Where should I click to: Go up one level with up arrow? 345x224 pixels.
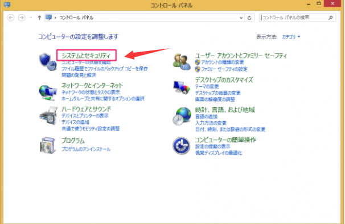click(39, 18)
